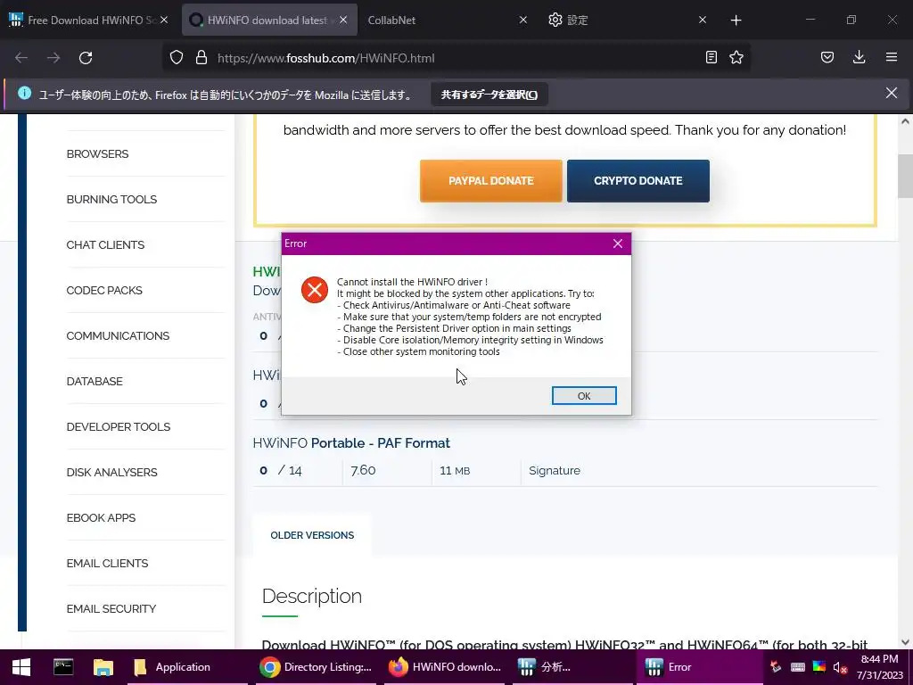The height and width of the screenshot is (685, 913).
Task: Toggle reader view icon in address bar
Action: [711, 57]
